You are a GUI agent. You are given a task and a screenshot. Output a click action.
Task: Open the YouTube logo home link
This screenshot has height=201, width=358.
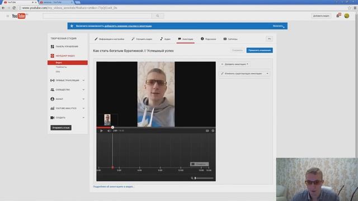[x=19, y=16]
